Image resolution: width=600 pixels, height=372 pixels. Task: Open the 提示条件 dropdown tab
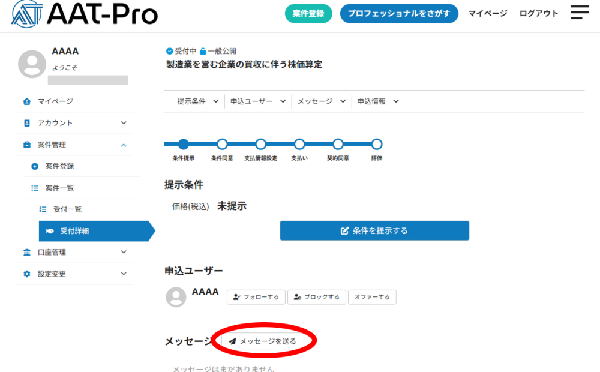coord(197,101)
